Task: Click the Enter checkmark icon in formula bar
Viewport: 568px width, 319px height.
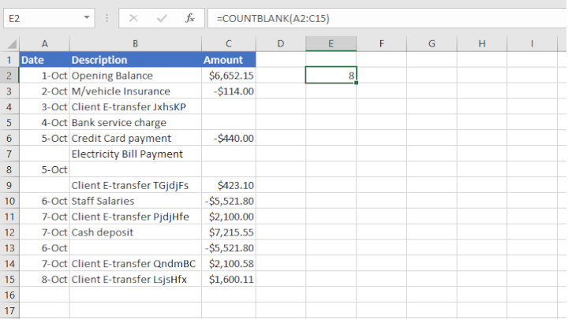Action: coord(161,17)
